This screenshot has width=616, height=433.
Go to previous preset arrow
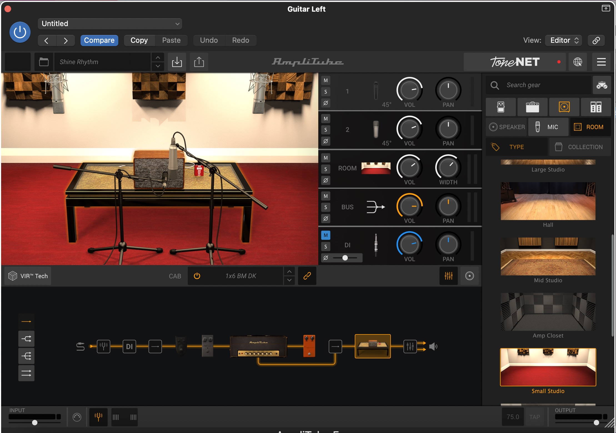(x=47, y=41)
